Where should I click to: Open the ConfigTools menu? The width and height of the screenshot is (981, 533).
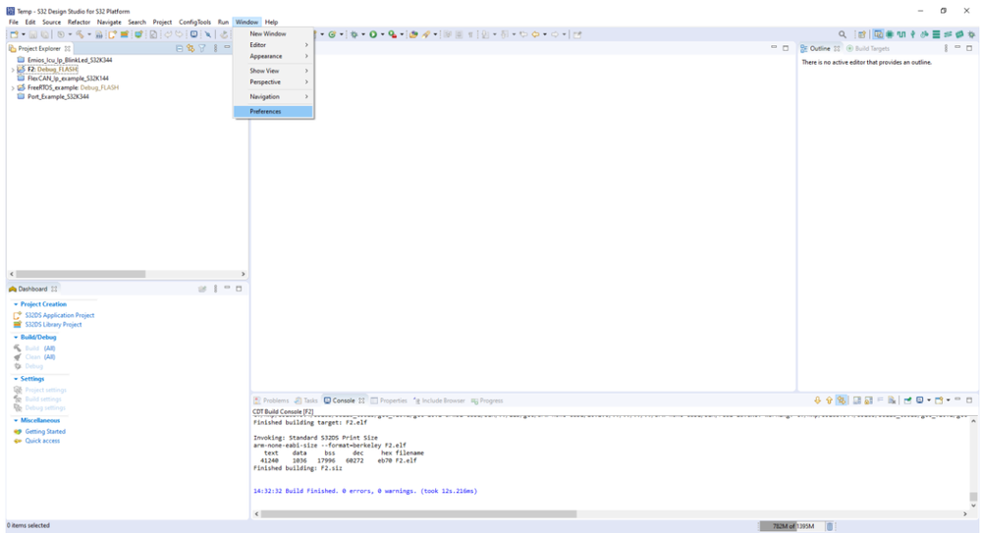pos(194,22)
